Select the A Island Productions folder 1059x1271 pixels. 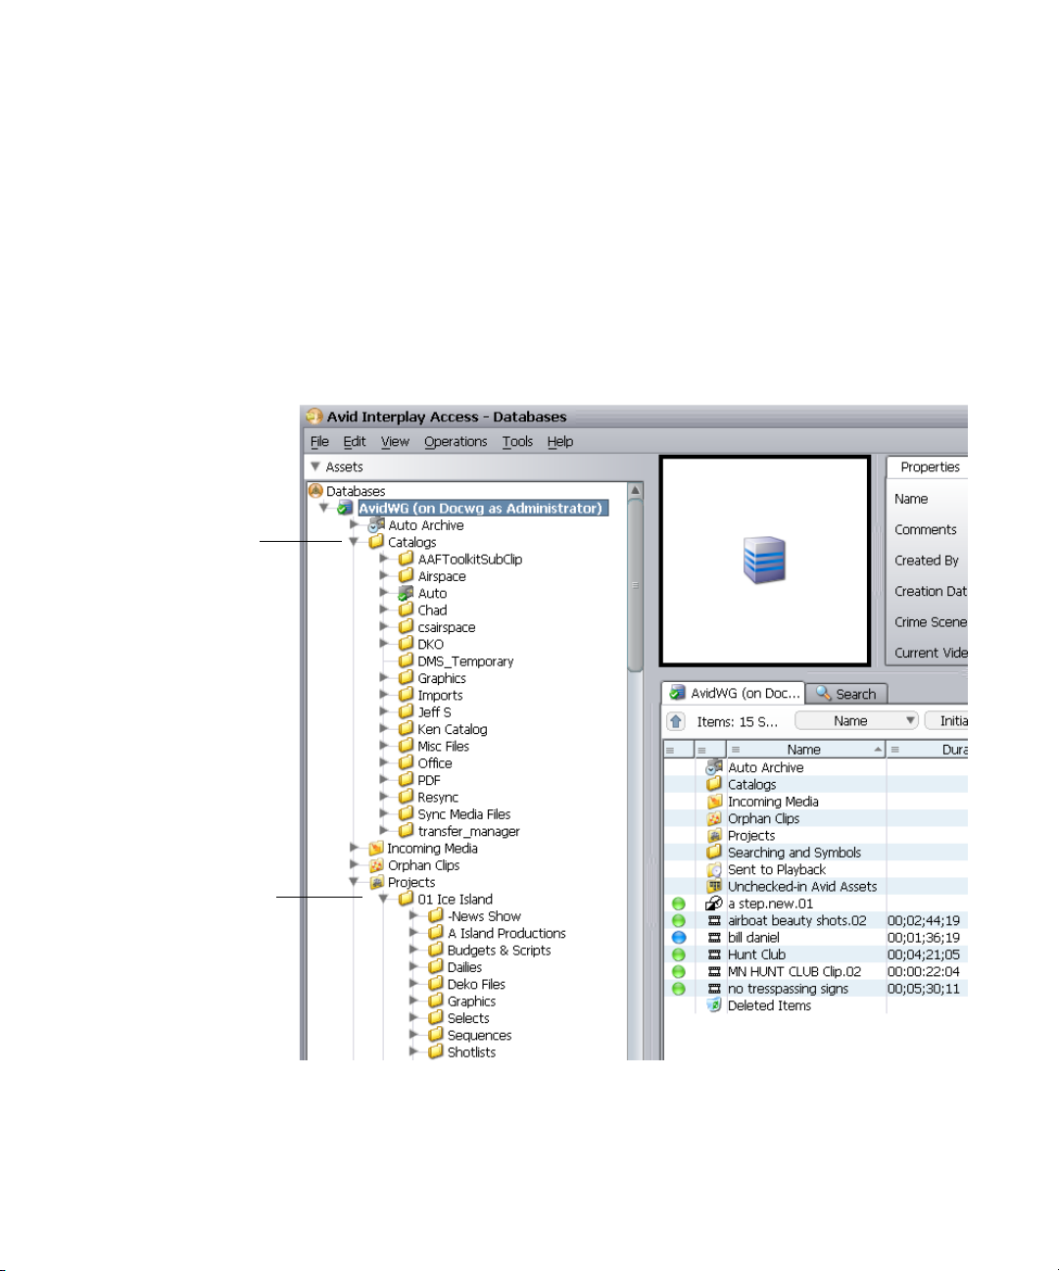506,934
